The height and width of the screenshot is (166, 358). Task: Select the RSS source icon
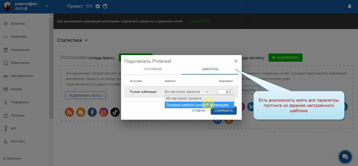69,112
